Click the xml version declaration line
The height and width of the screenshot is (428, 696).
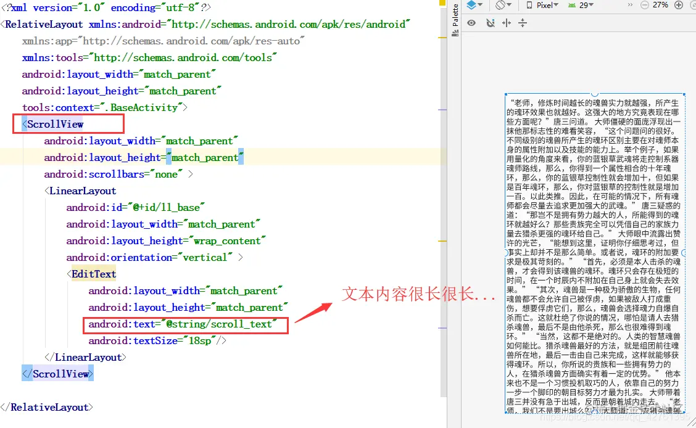(106, 8)
